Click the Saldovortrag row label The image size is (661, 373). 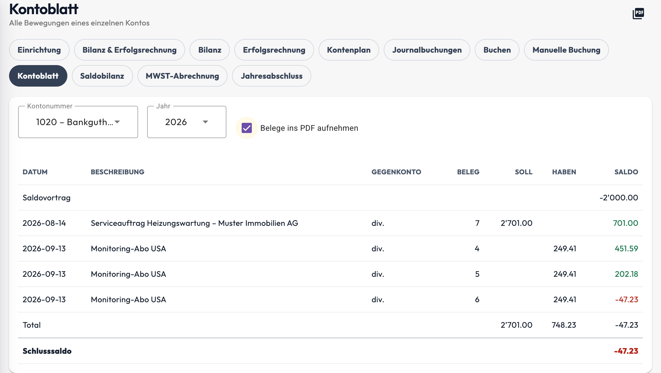(47, 198)
